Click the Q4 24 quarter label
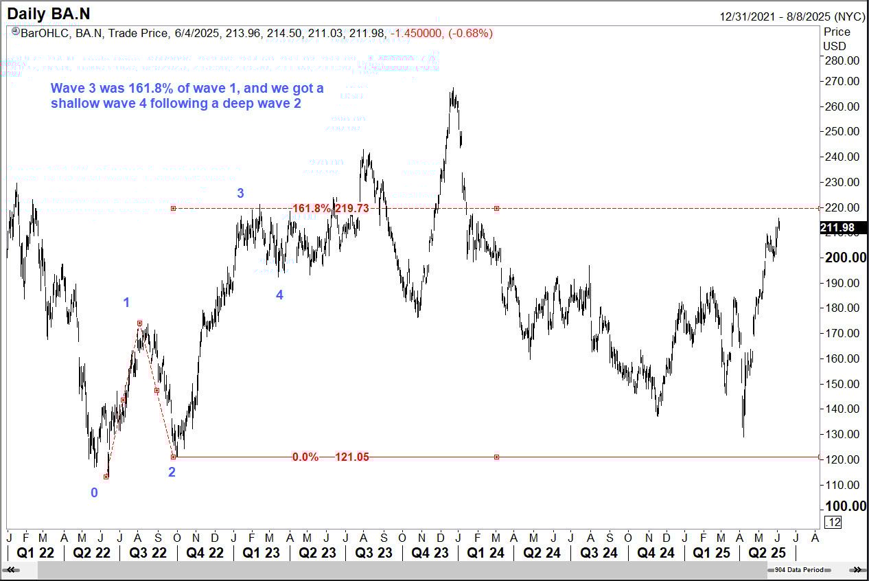This screenshot has height=581, width=869. pos(656,552)
